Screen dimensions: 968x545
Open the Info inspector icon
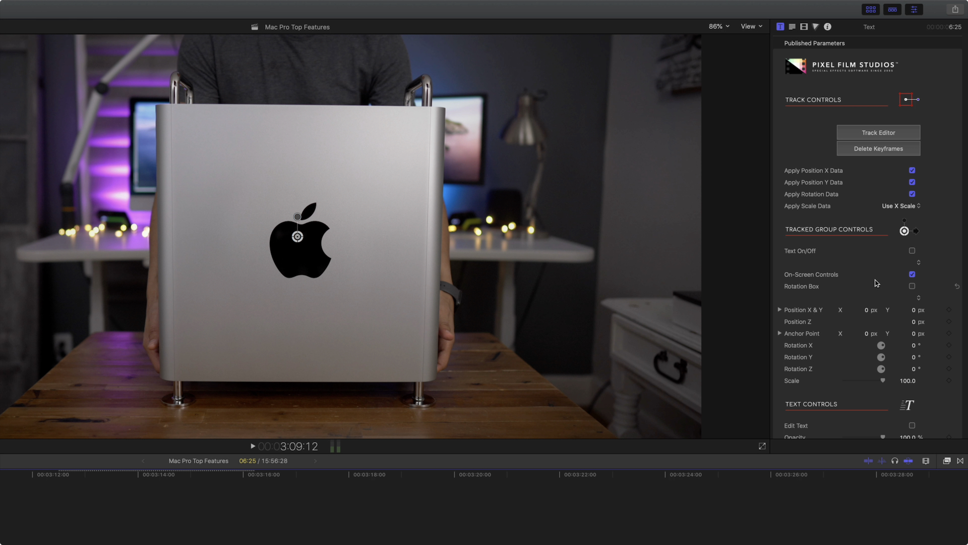tap(827, 27)
